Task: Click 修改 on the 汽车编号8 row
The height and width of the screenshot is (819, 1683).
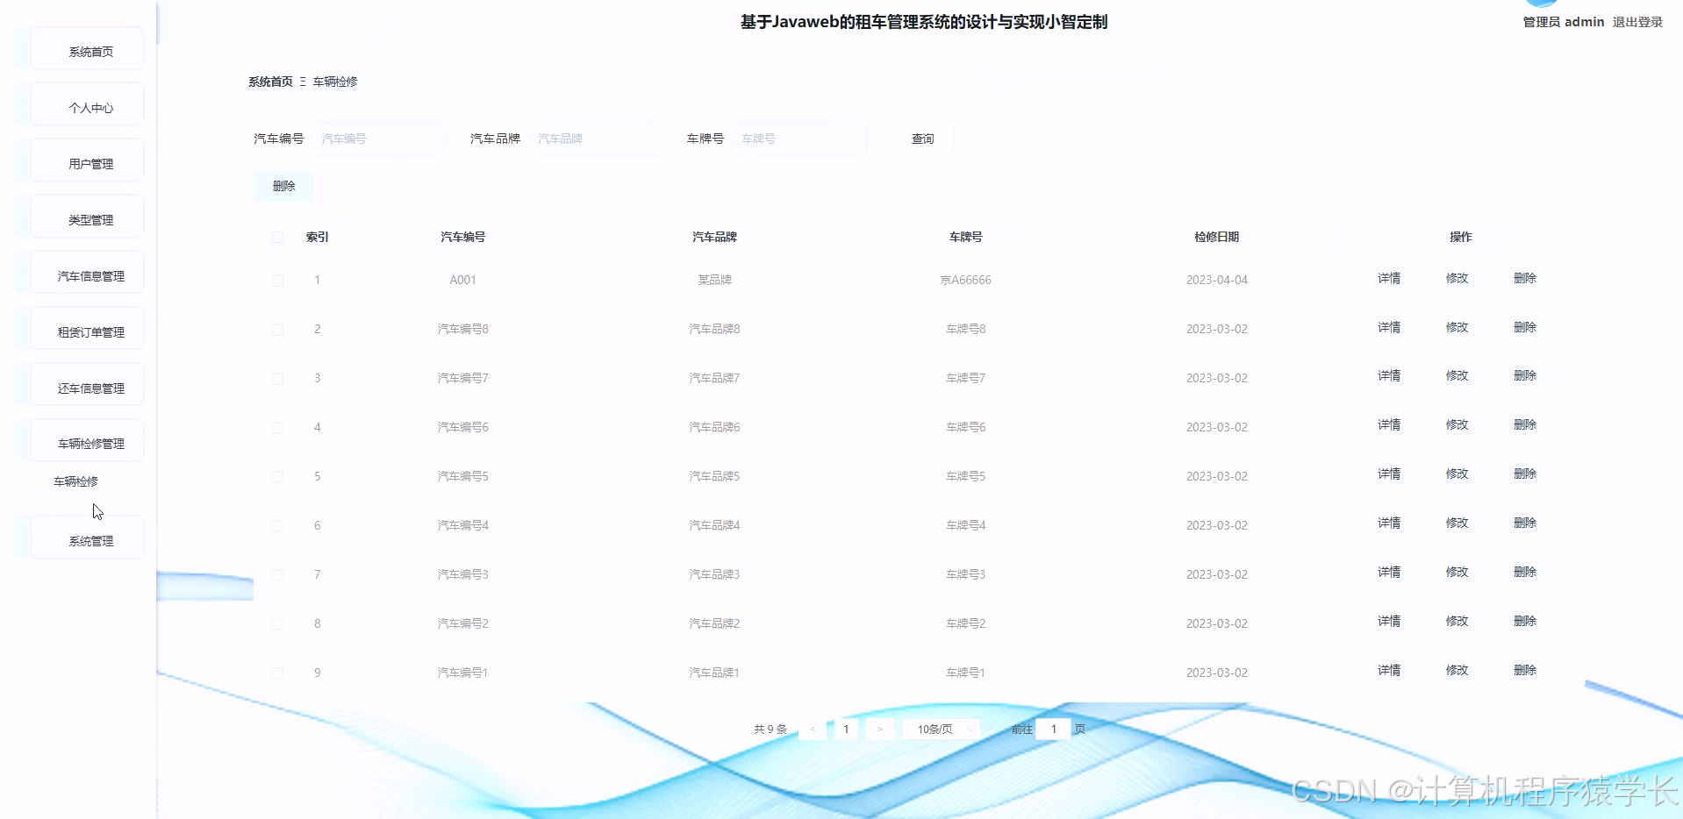Action: tap(1457, 327)
